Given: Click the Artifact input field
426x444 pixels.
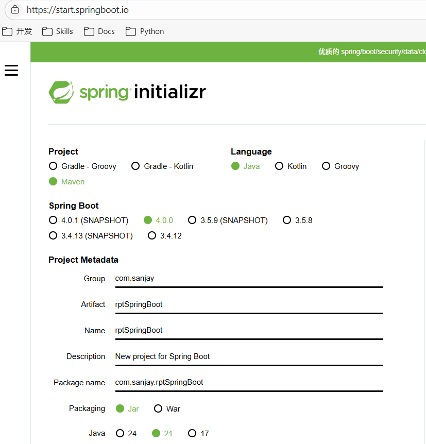Looking at the screenshot, I should 249,305.
